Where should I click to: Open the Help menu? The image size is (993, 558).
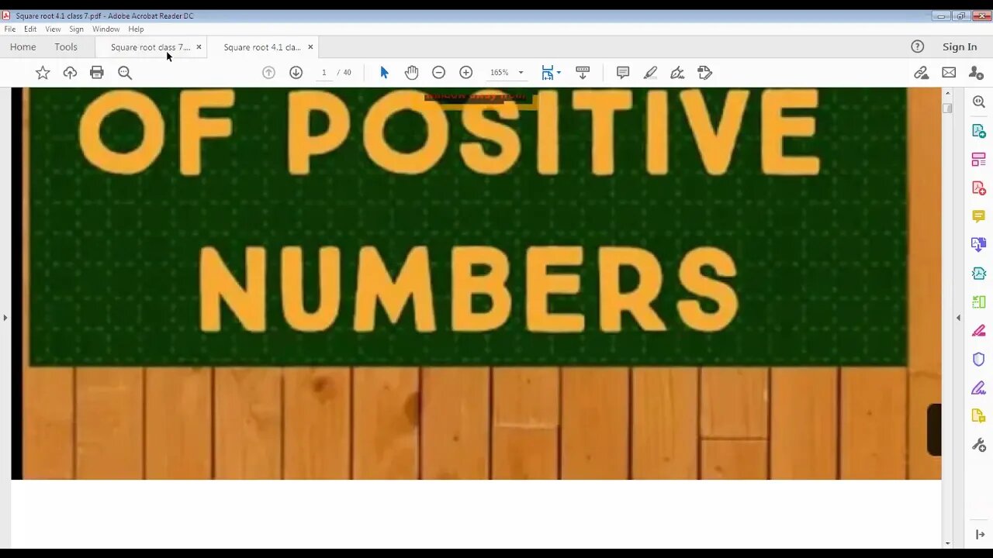tap(136, 29)
